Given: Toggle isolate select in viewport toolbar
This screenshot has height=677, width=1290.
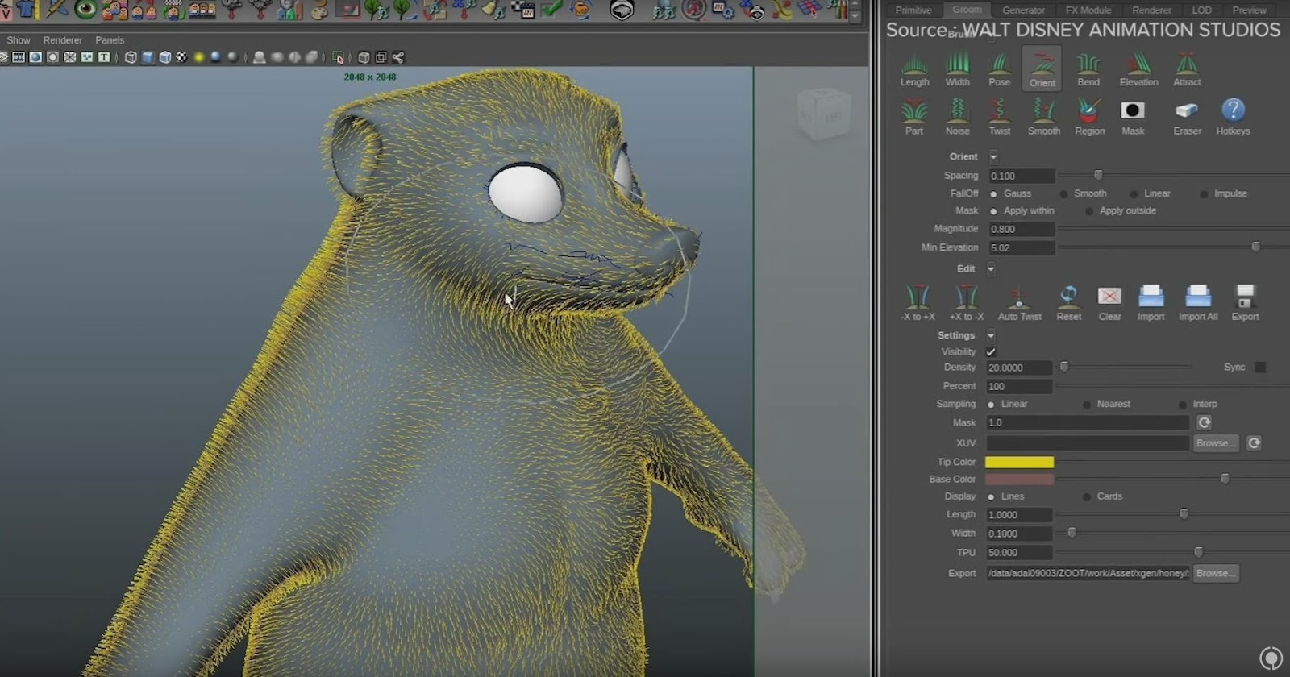Looking at the screenshot, I should (x=339, y=57).
